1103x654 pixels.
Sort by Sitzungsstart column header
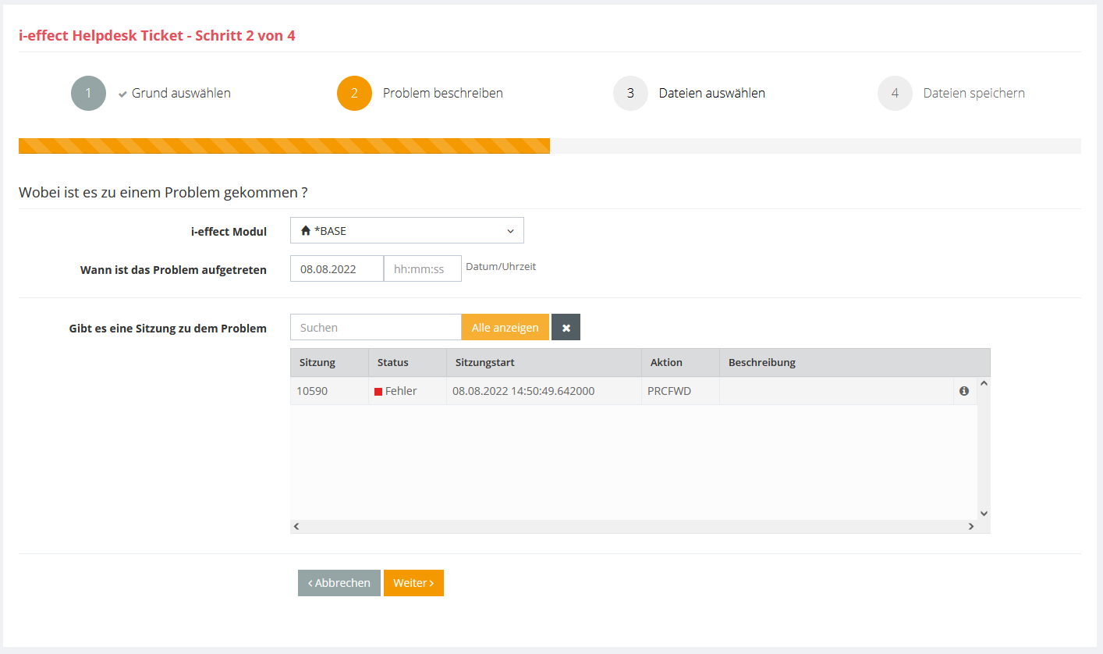484,363
